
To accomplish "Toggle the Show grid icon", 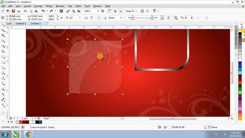I will pos(115,11).
